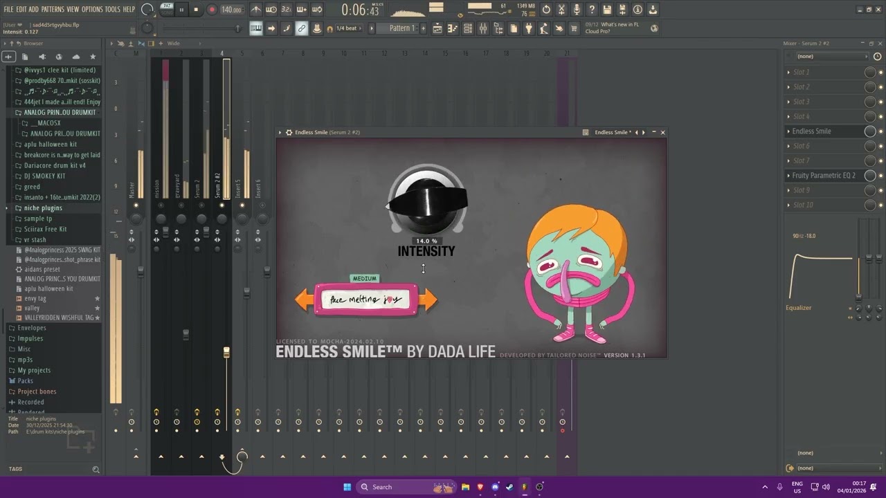The image size is (886, 498).
Task: Select the speaker sounds tab in Browser
Action: click(42, 57)
